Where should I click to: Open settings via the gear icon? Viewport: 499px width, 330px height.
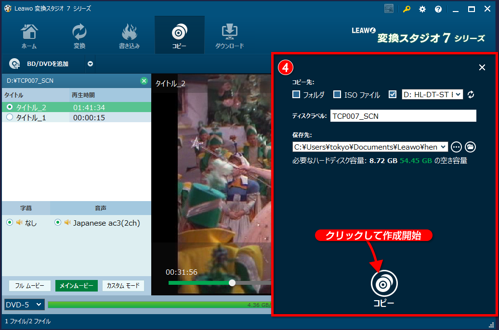[x=422, y=9]
